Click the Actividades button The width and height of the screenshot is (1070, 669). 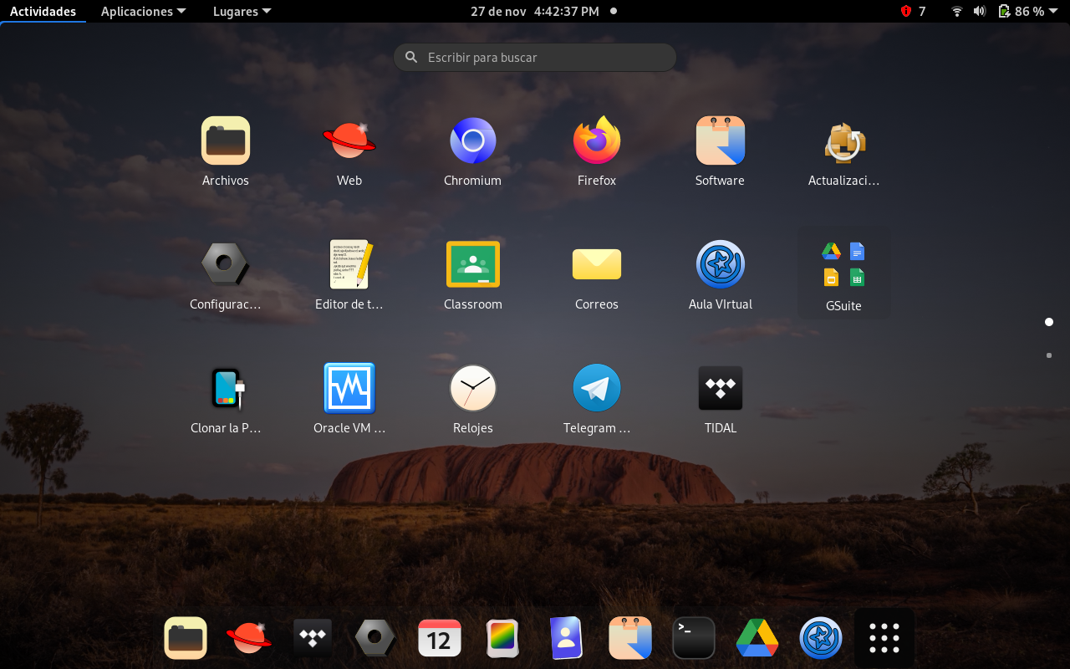(x=43, y=12)
